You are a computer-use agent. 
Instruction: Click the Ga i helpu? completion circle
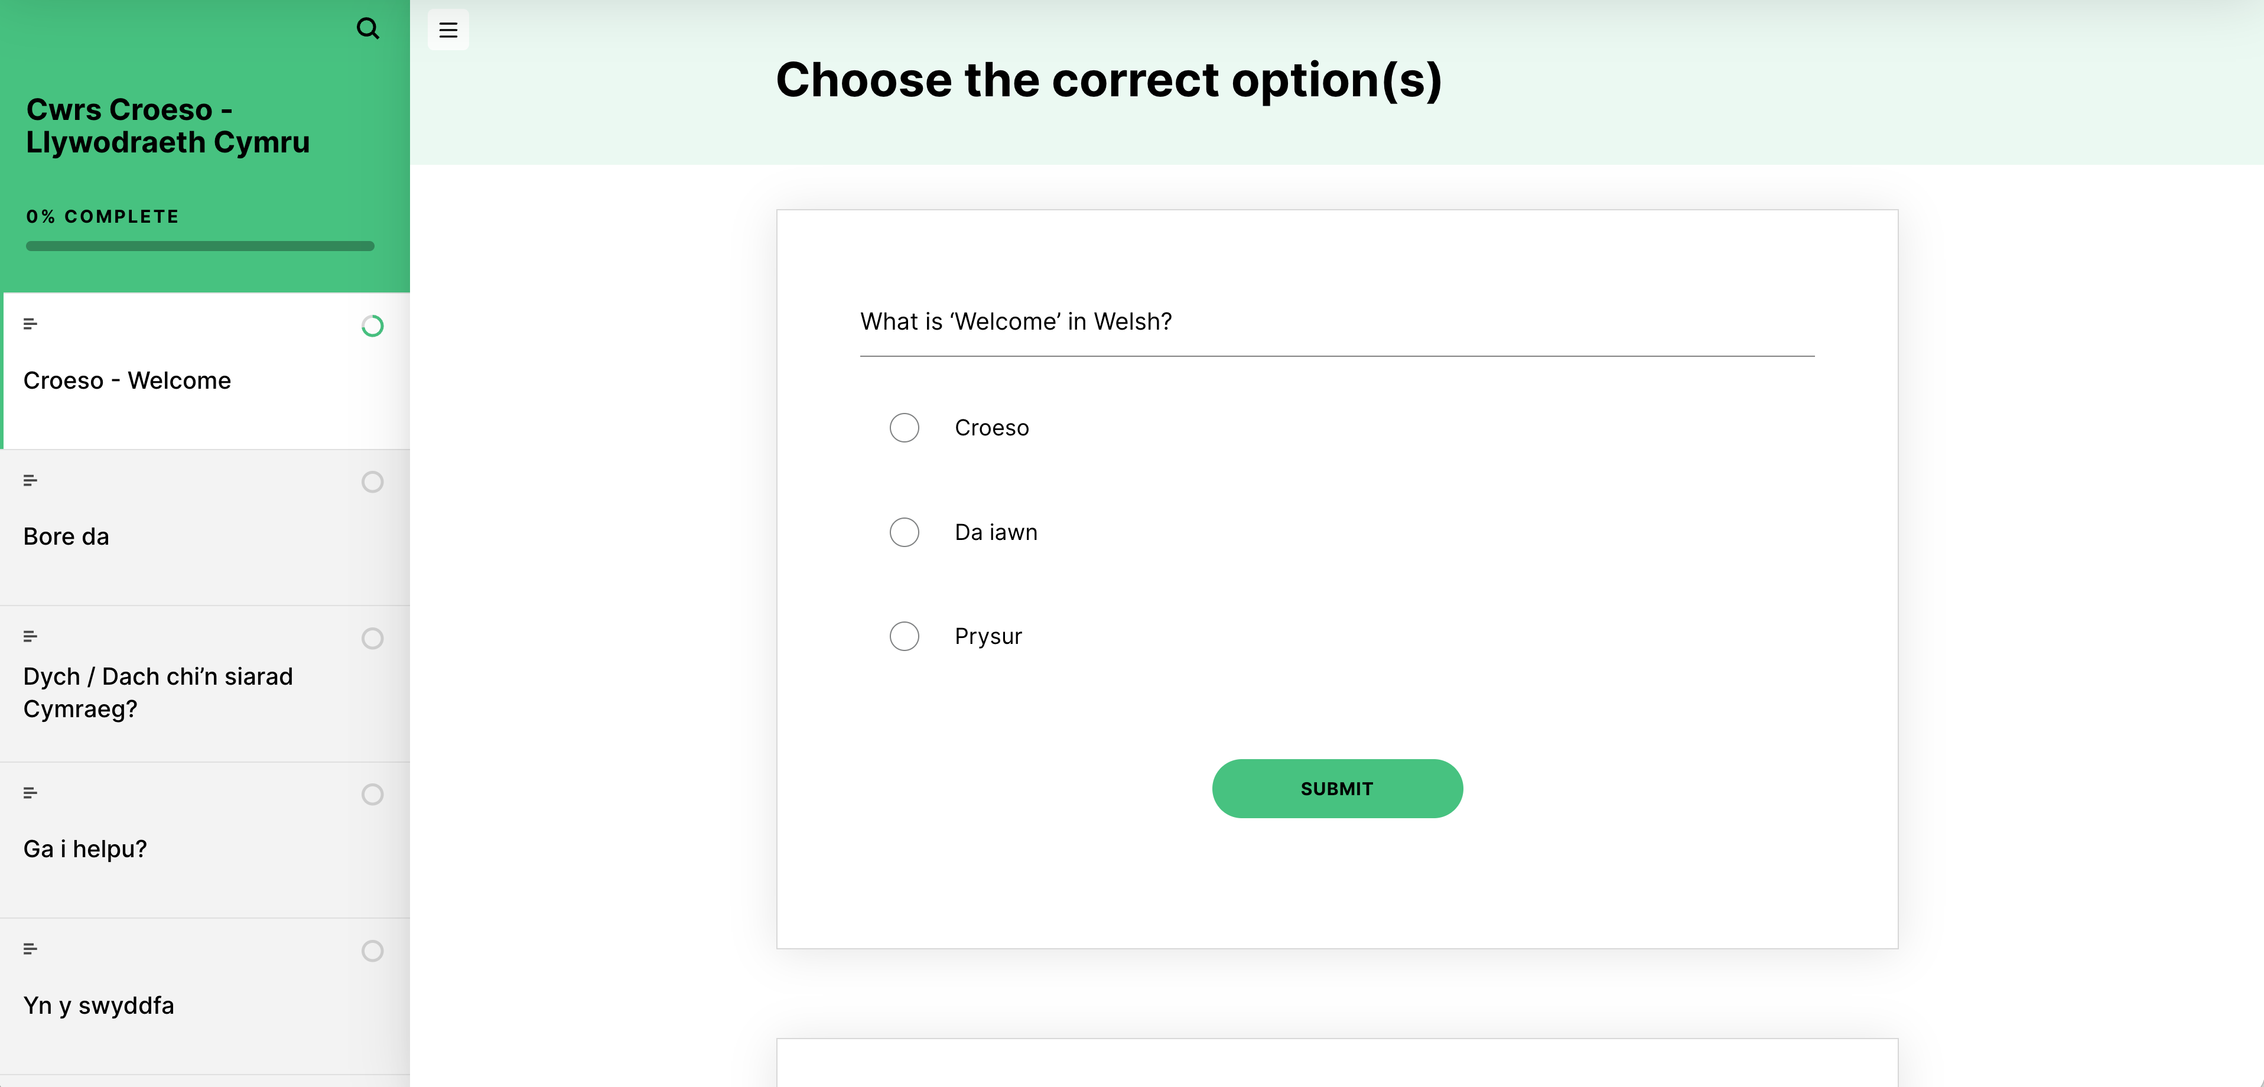[372, 795]
